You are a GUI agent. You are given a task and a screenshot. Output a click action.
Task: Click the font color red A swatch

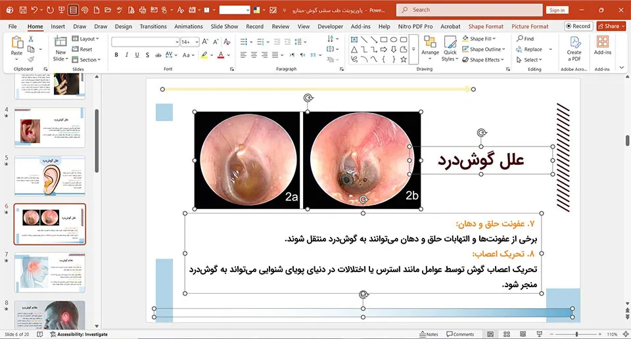point(221,55)
